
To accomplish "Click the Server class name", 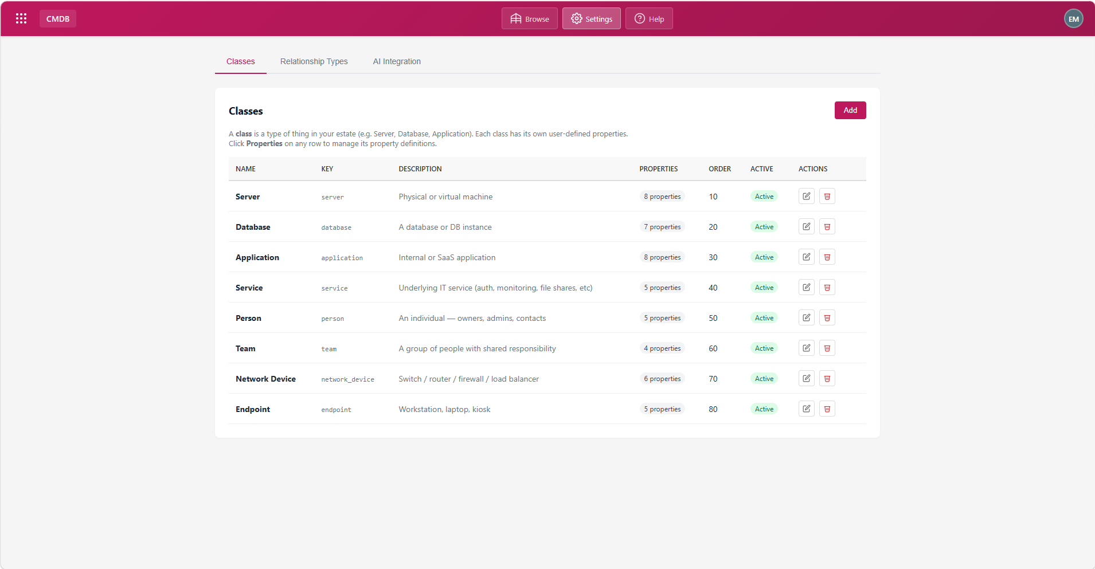I will pyautogui.click(x=248, y=197).
